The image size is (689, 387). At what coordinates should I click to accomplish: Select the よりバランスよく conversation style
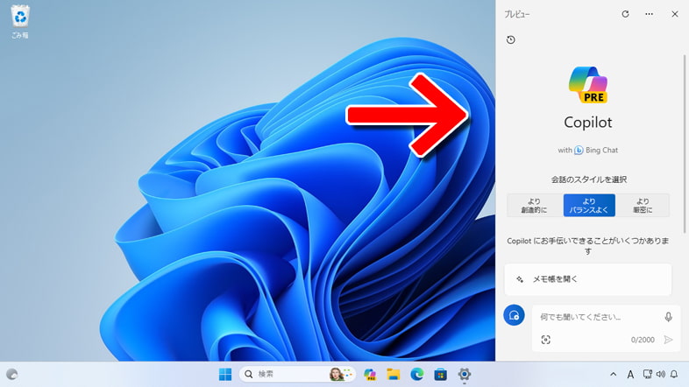coord(589,206)
